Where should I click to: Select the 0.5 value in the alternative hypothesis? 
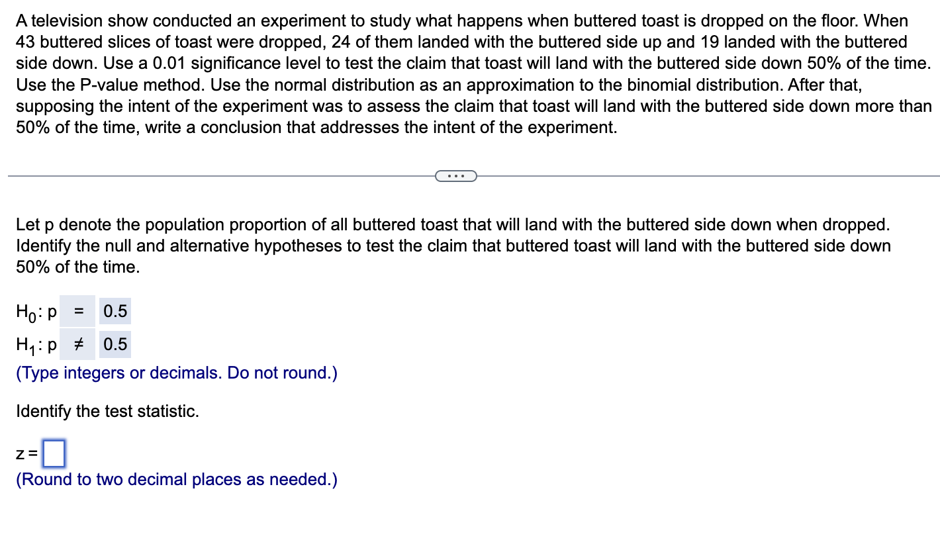tap(115, 344)
